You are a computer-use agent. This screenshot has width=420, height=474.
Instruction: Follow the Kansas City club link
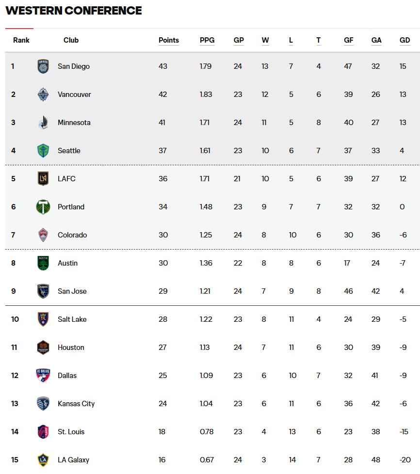[76, 404]
